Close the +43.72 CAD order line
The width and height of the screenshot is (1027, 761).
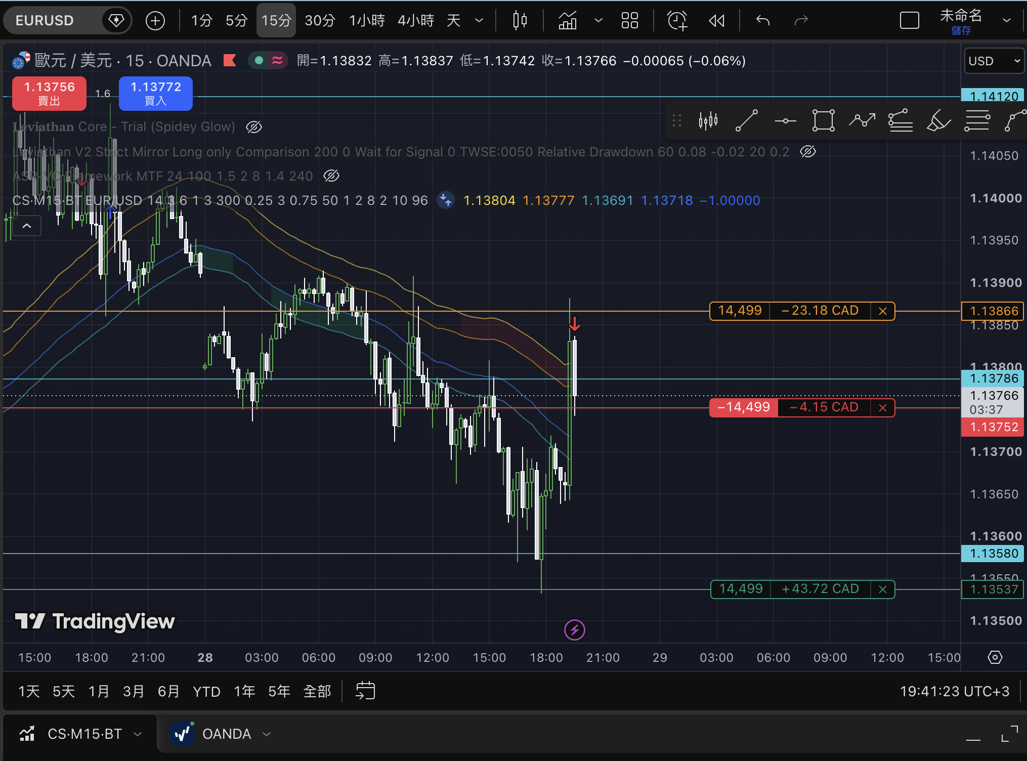[x=883, y=589]
